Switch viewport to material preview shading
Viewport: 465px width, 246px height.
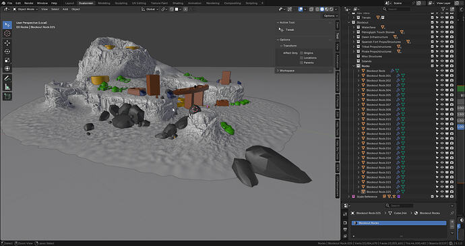click(x=326, y=9)
